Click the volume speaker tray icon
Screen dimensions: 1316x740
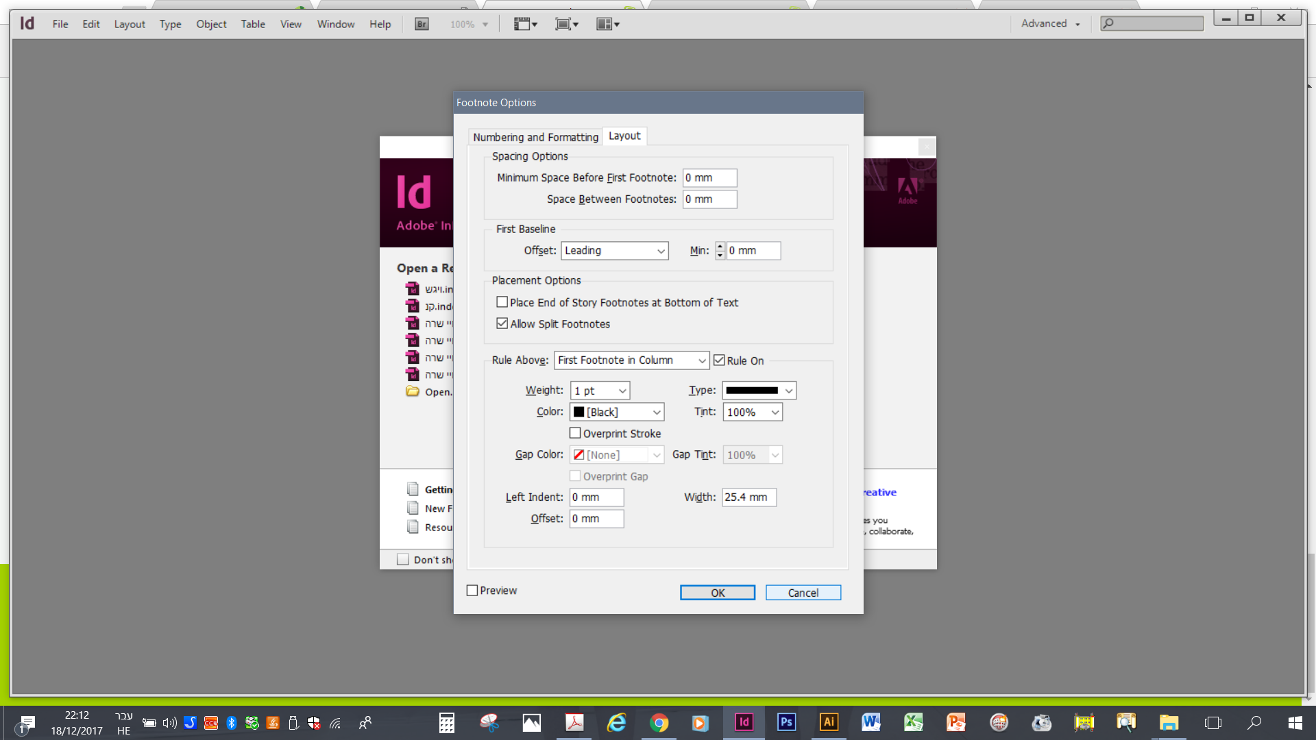[x=170, y=723]
